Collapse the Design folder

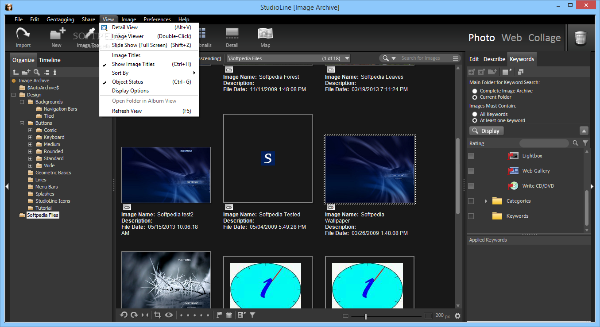[14, 95]
